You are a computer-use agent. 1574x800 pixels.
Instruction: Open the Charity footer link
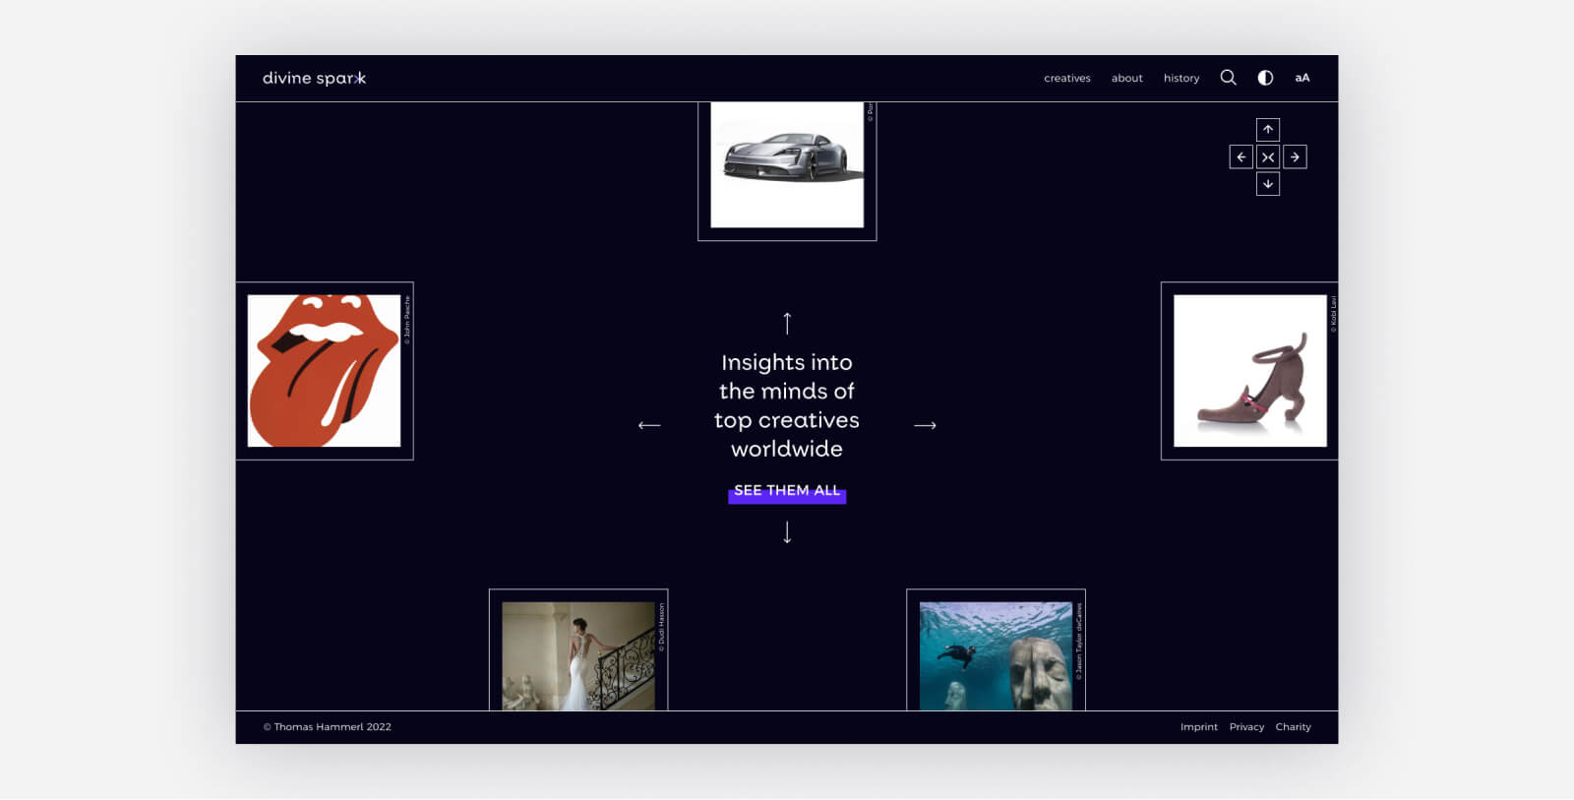tap(1293, 727)
